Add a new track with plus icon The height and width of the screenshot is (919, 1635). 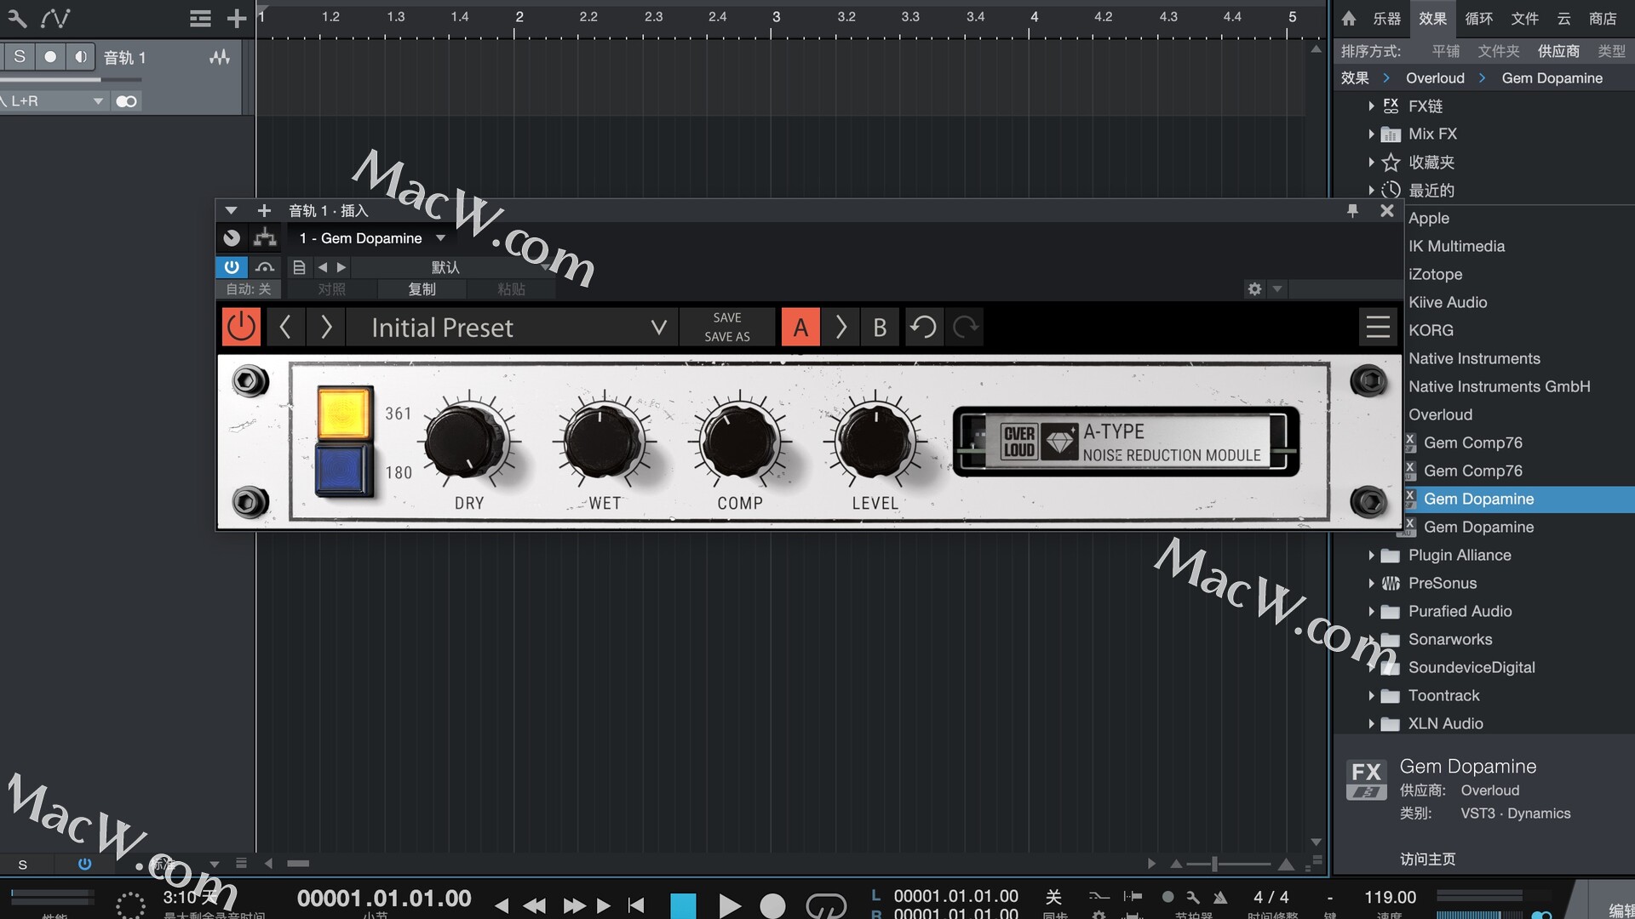pyautogui.click(x=237, y=18)
